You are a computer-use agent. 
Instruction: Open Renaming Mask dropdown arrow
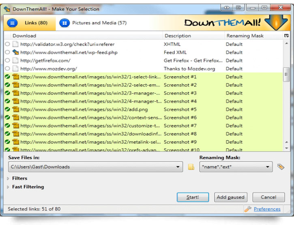(268, 167)
